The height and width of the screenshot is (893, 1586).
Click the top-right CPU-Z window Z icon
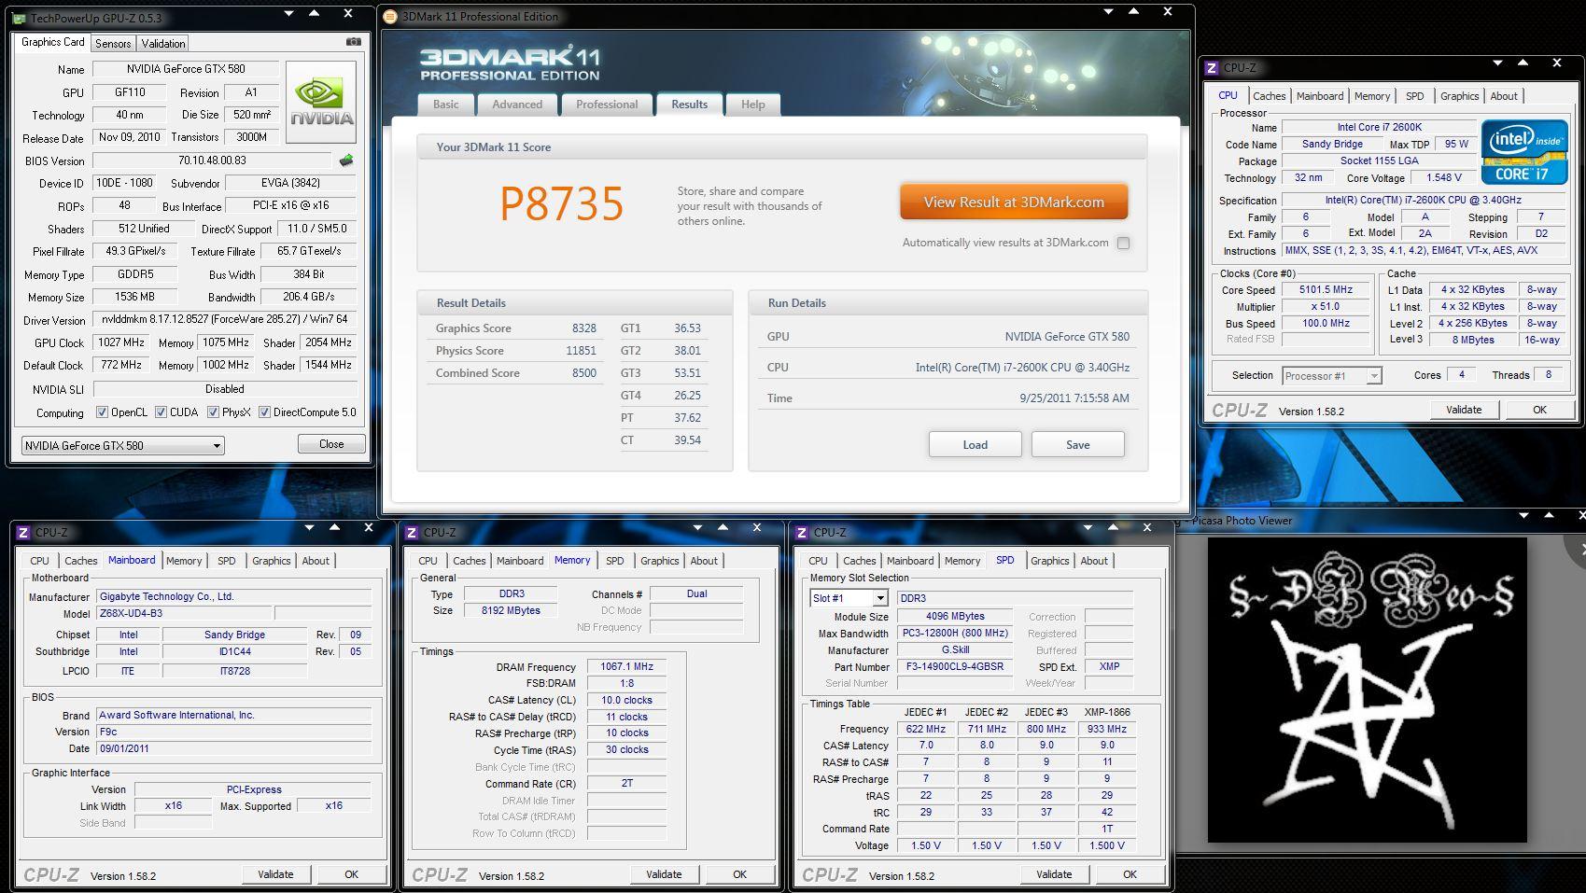[1212, 67]
